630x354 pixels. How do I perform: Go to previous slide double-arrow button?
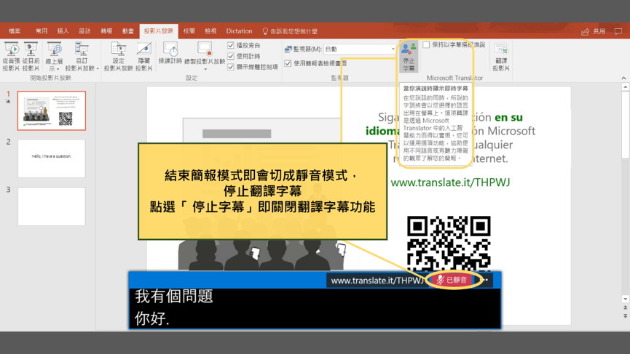click(x=625, y=308)
